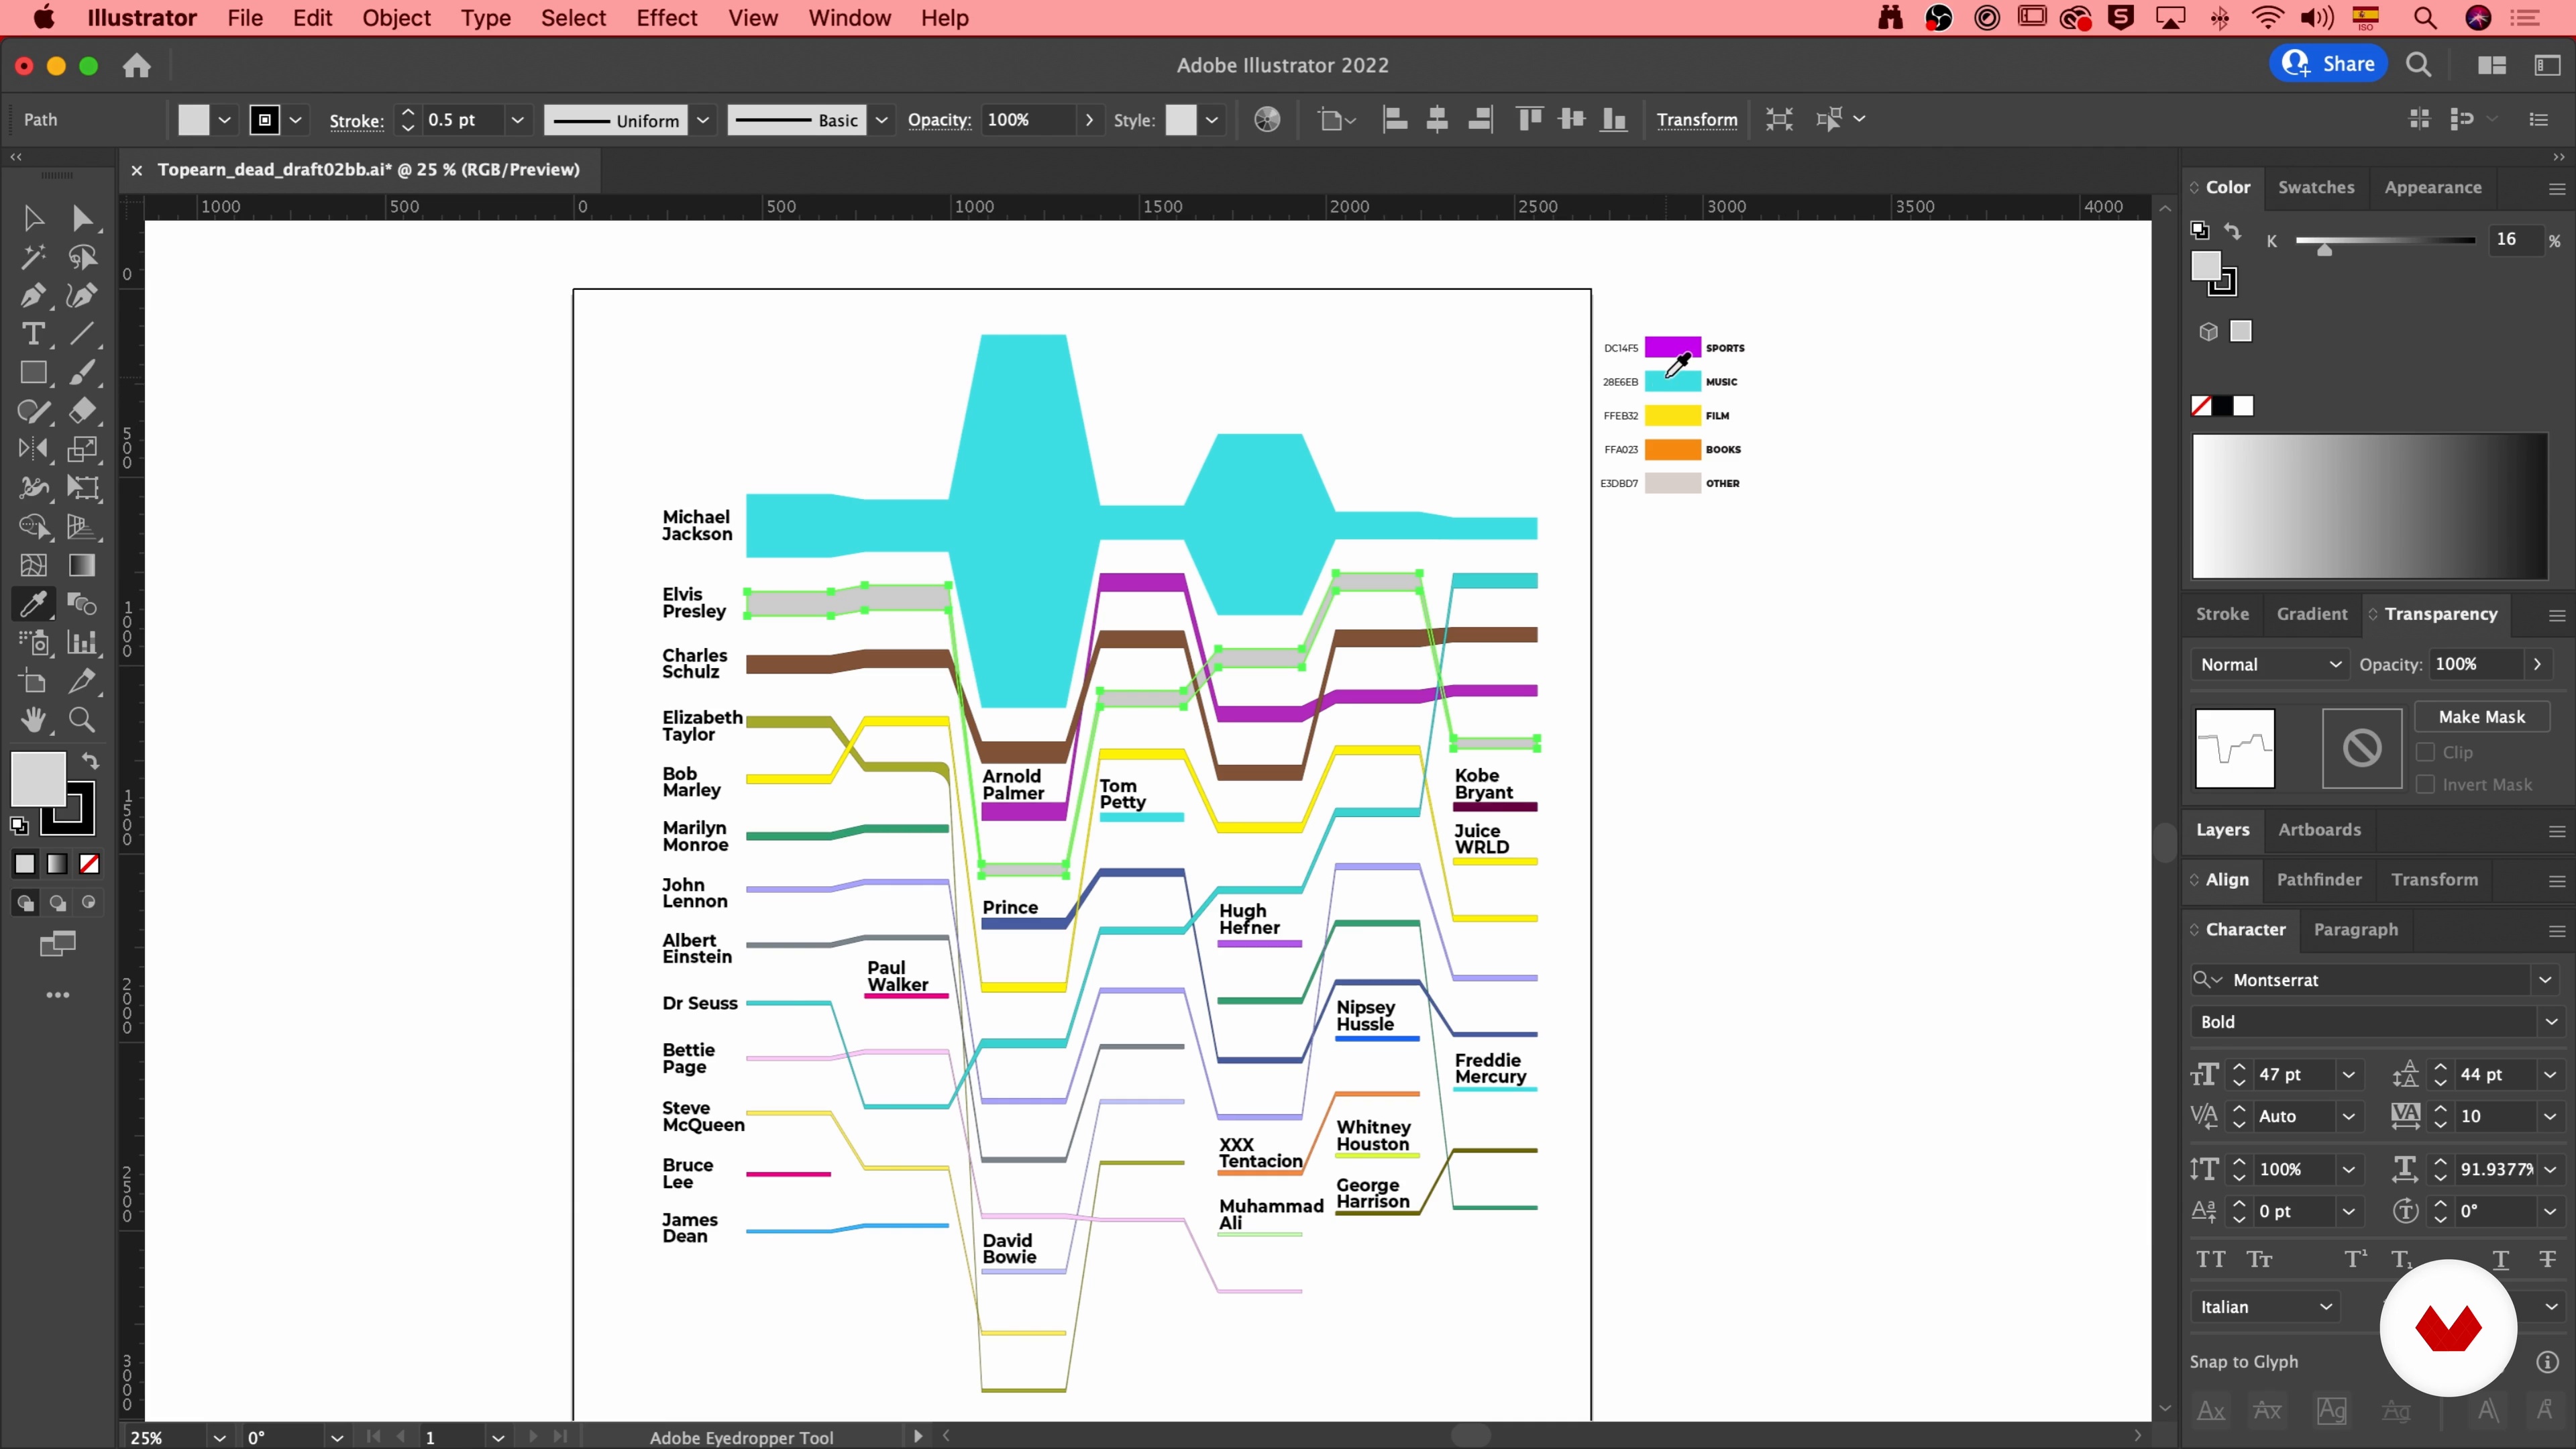2576x1449 pixels.
Task: Open the Italian language dropdown
Action: [2266, 1307]
